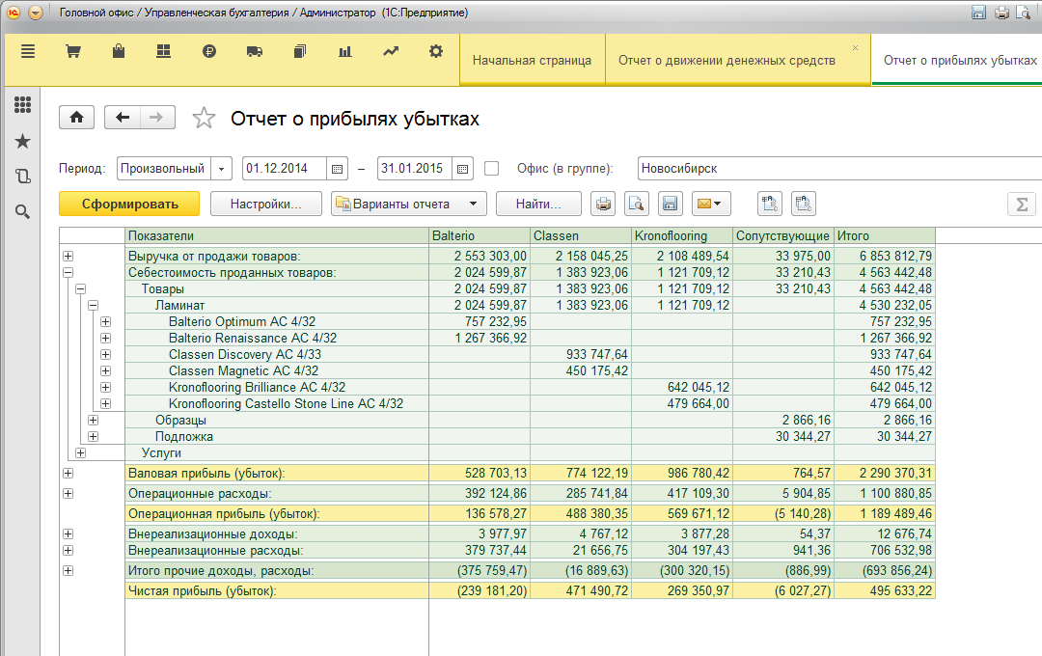Open the Настройки... button

[x=266, y=204]
